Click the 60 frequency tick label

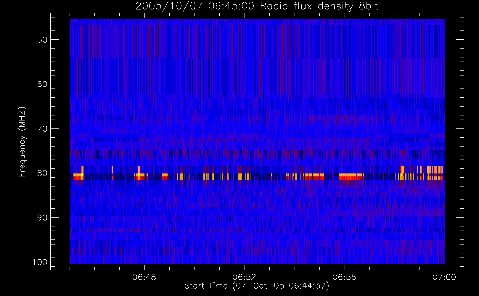42,84
